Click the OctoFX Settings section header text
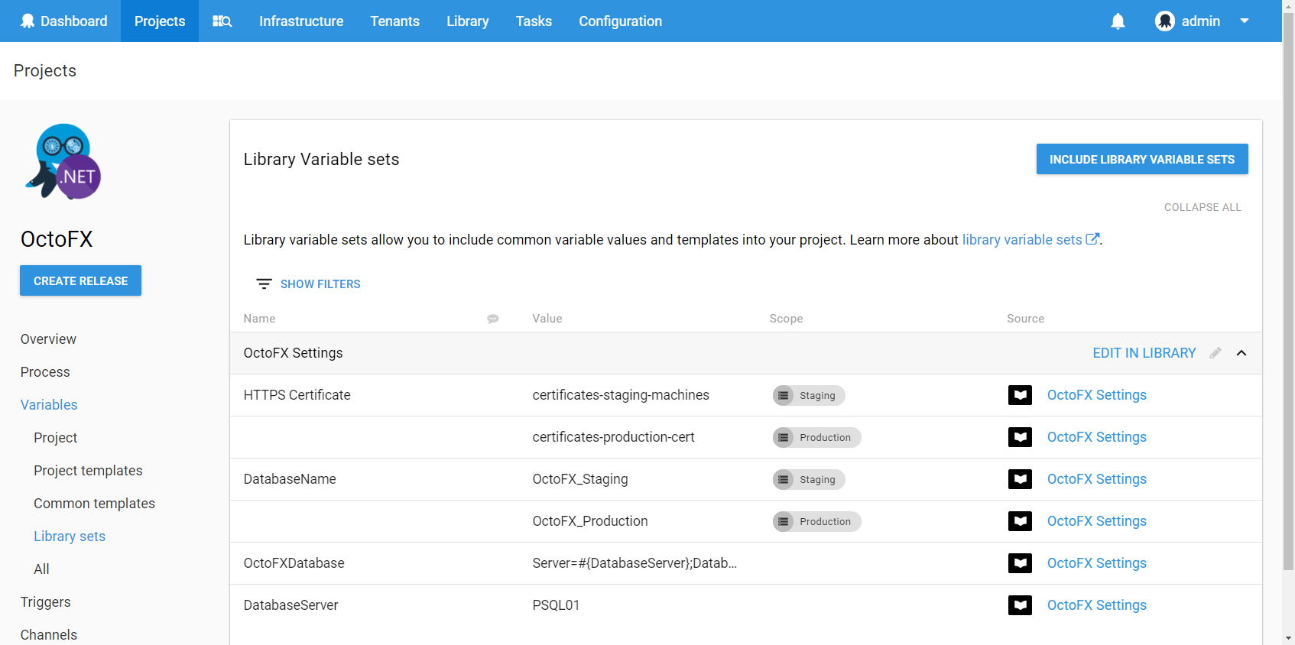This screenshot has height=645, width=1295. 293,353
